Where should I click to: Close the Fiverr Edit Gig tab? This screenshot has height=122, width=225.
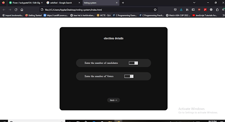click(42, 3)
